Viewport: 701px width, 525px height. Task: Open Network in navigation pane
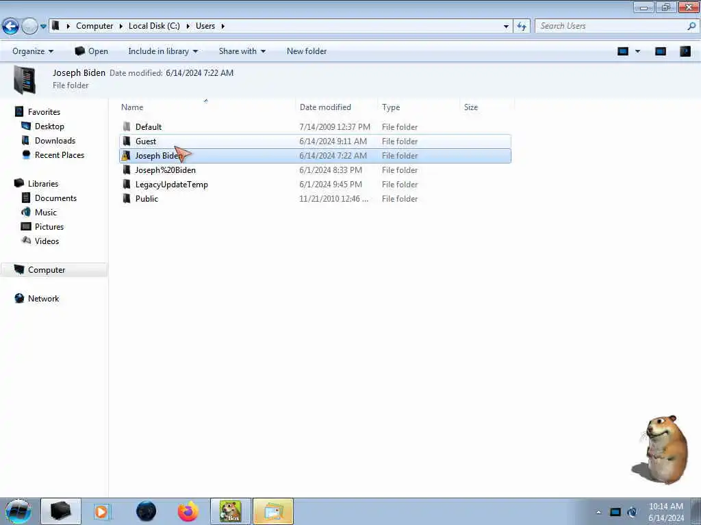click(x=43, y=298)
